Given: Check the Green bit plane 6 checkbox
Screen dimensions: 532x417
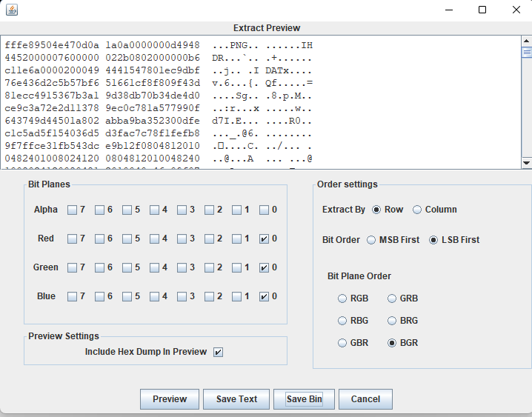Looking at the screenshot, I should coord(99,267).
